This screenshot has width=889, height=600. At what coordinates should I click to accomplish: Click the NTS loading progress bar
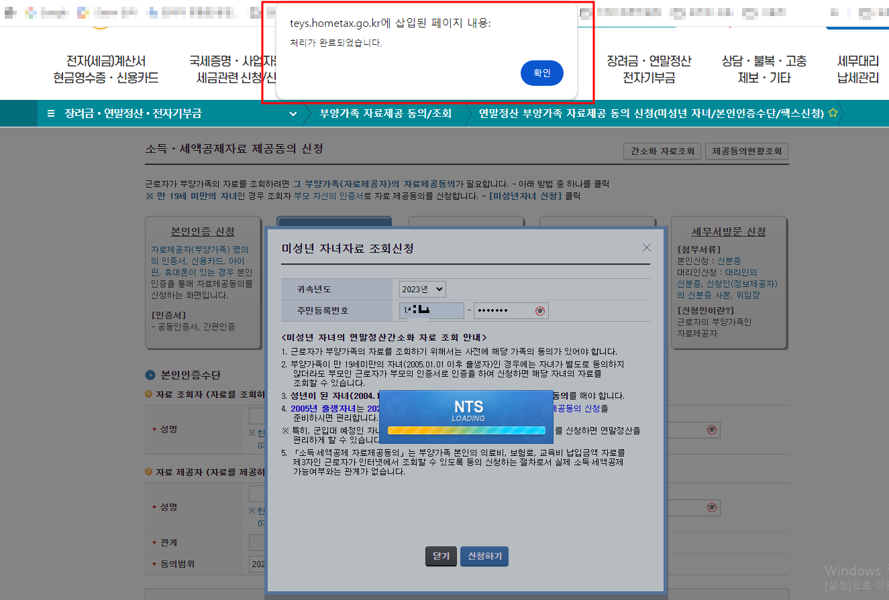(466, 430)
